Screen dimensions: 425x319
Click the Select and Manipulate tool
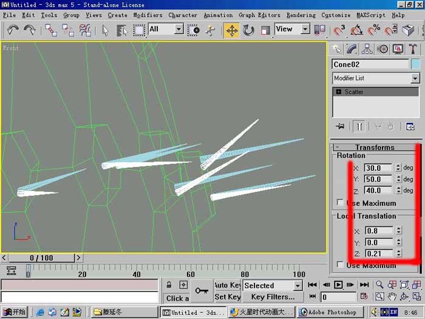pos(210,30)
